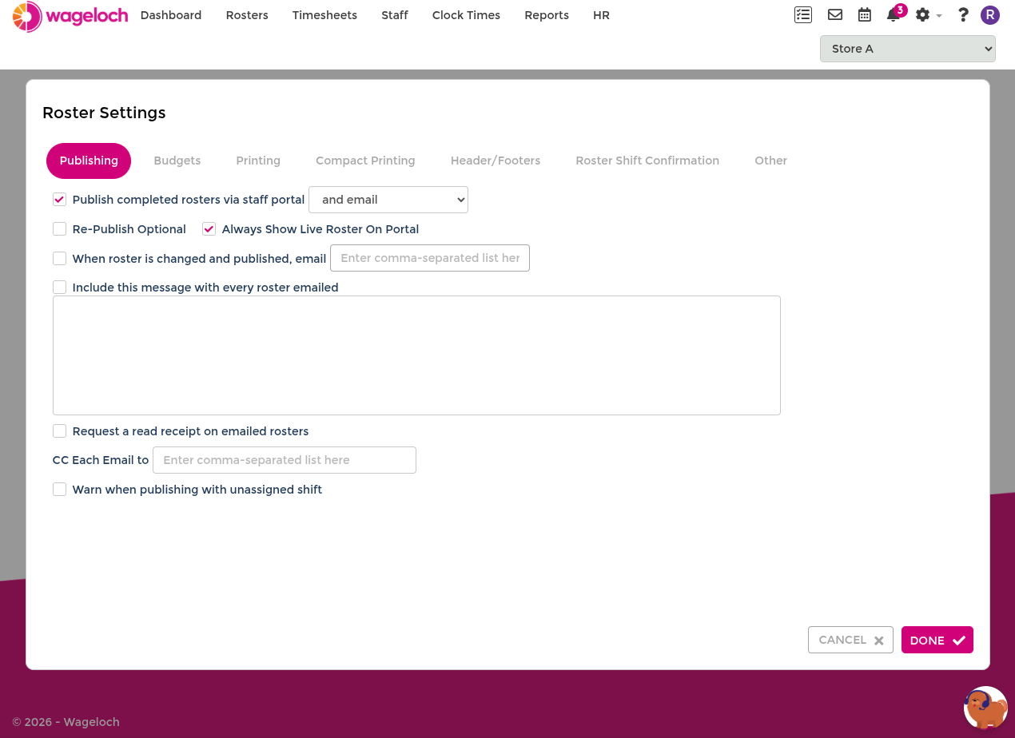Open the calendar icon in header
1015x738 pixels.
click(865, 14)
